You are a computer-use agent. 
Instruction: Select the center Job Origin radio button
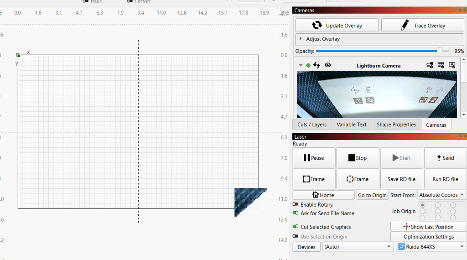click(437, 211)
